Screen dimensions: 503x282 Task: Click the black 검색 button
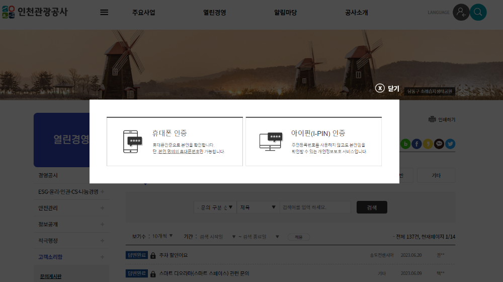[372, 207]
